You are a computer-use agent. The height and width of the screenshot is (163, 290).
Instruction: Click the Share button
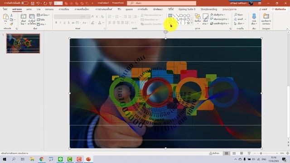(x=263, y=9)
